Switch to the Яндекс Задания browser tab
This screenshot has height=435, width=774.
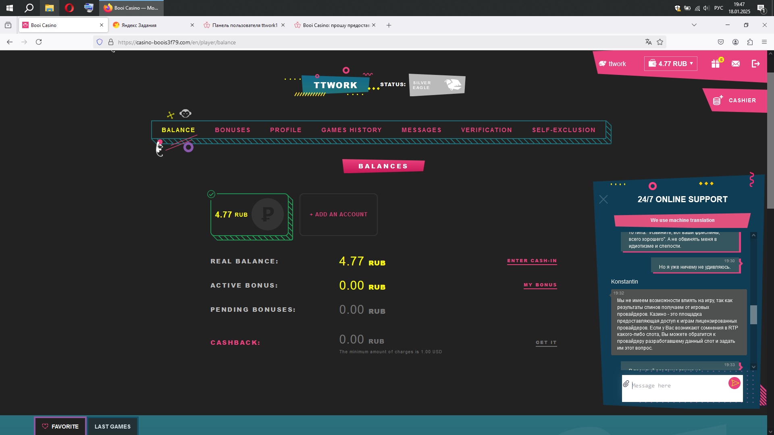153,25
